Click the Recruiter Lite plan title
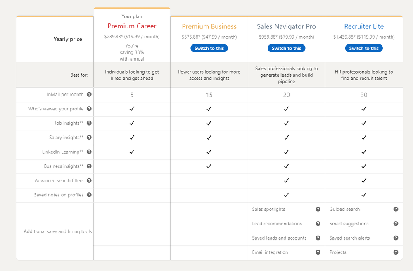The image size is (413, 271). (x=364, y=26)
